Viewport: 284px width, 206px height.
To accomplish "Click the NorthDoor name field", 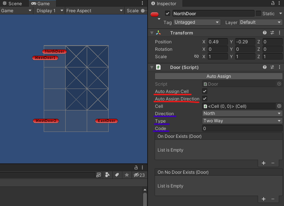I will [214, 13].
